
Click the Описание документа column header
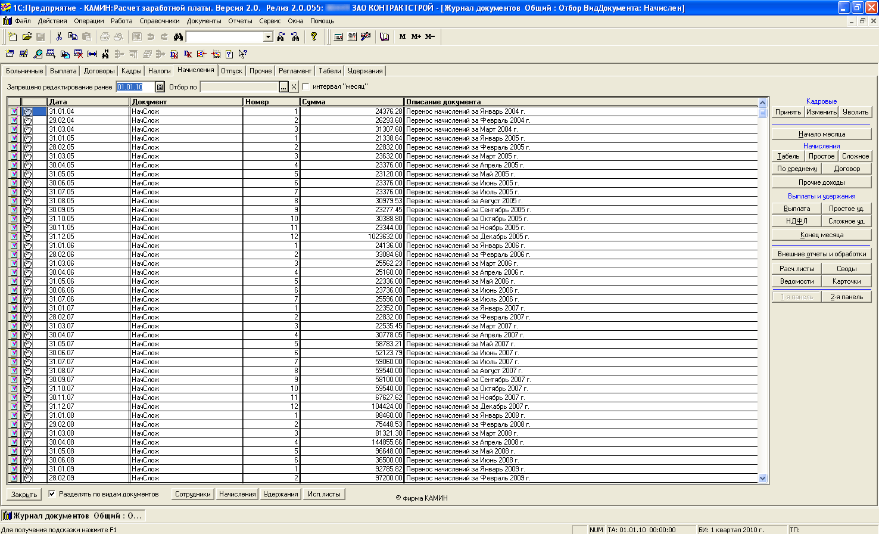point(581,102)
